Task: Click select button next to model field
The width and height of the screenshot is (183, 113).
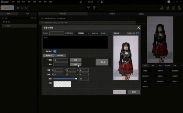Action: 76,60
